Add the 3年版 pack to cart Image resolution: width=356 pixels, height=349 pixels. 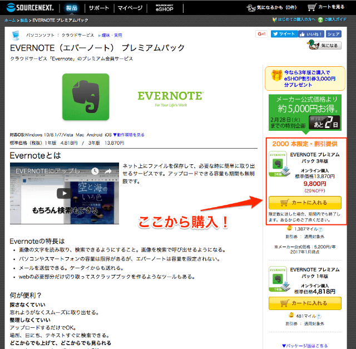305,203
